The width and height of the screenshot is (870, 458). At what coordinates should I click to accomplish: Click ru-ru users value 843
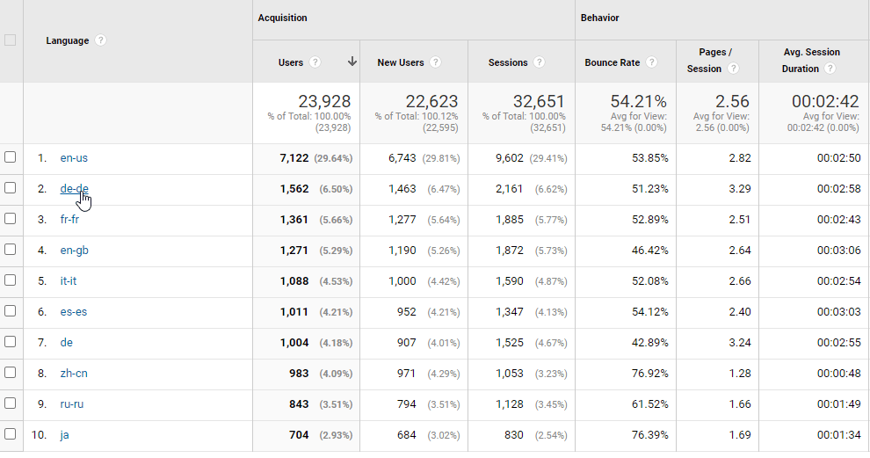[299, 404]
